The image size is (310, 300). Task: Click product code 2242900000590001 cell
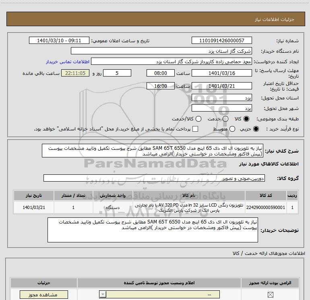(x=266, y=207)
